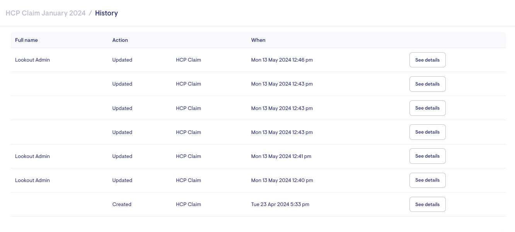The height and width of the screenshot is (232, 515).
Task: Click HCP Claim in the Created row
Action: 188,205
